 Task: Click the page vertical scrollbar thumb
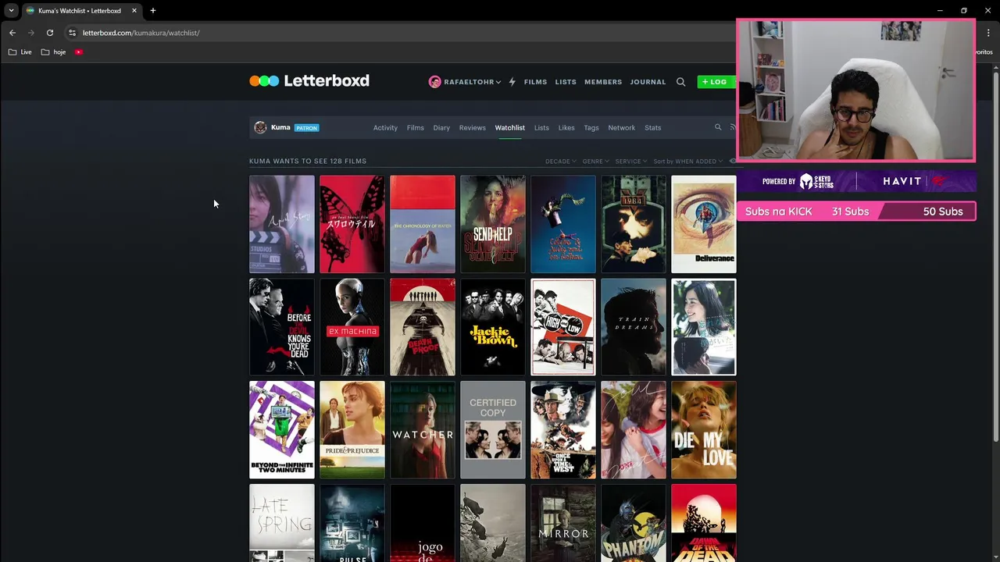tap(995, 256)
